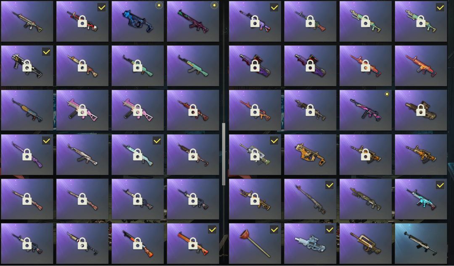Pick the tan FAMAS bullpup rifle skin
The height and width of the screenshot is (266, 454).
365,243
